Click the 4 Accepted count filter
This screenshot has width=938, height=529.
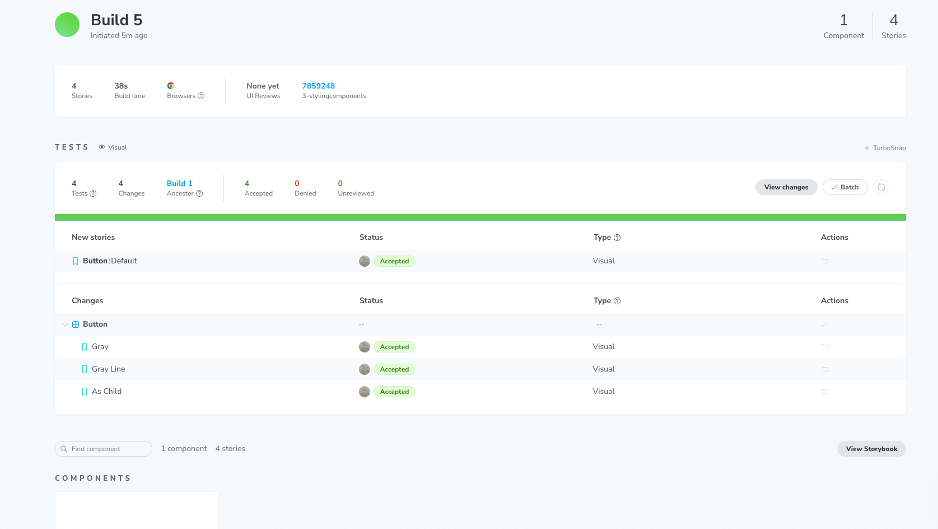coord(259,188)
